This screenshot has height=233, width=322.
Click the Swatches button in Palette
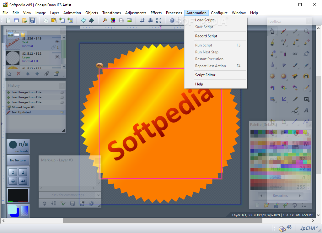tap(280, 196)
